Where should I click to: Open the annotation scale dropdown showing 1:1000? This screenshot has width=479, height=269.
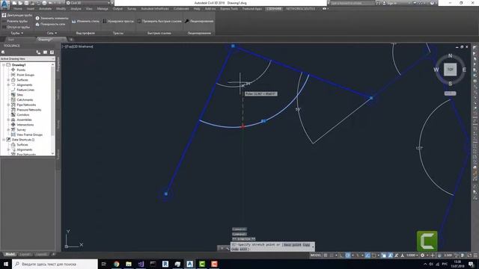(412, 256)
